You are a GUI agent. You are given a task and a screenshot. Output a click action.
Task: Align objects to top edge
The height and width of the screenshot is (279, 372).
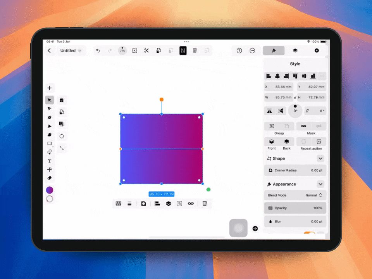295,76
